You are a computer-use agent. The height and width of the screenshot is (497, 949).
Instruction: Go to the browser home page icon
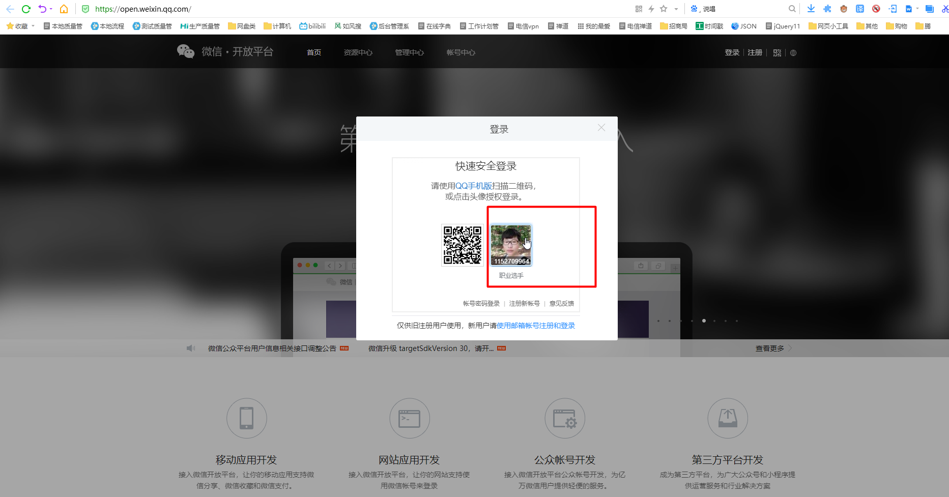[x=64, y=9]
